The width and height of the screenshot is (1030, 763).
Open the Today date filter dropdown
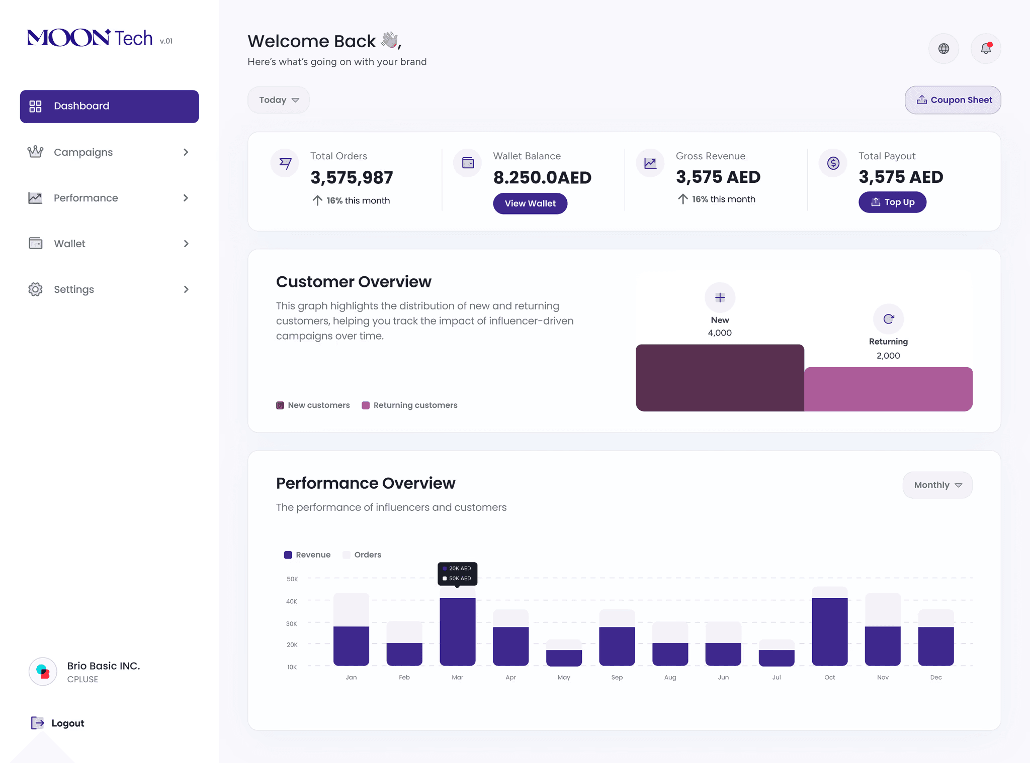point(279,99)
